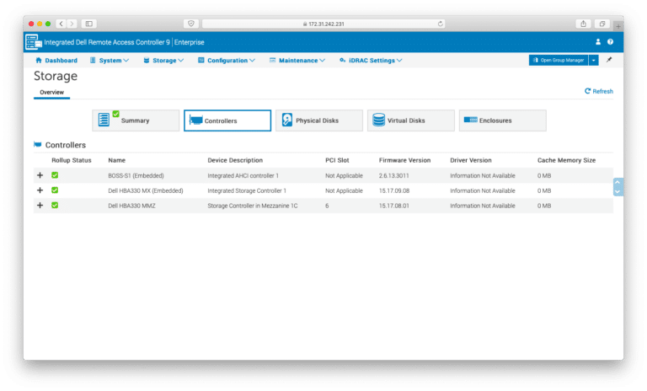Click the Enclosures rack icon
647x391 pixels.
click(x=470, y=120)
